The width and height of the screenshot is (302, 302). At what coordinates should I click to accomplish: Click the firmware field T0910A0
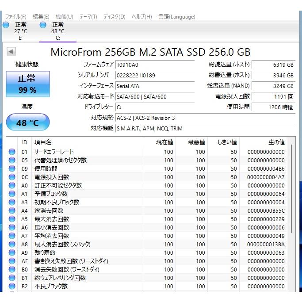155,65
